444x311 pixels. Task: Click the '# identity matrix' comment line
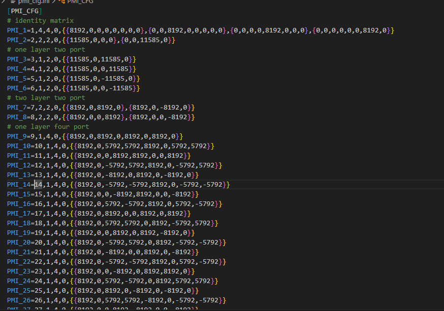click(40, 21)
